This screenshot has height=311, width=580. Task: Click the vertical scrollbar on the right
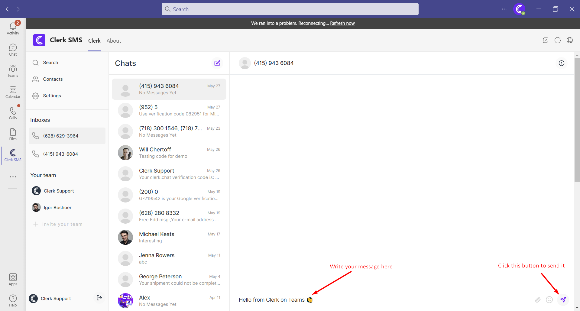[577, 119]
